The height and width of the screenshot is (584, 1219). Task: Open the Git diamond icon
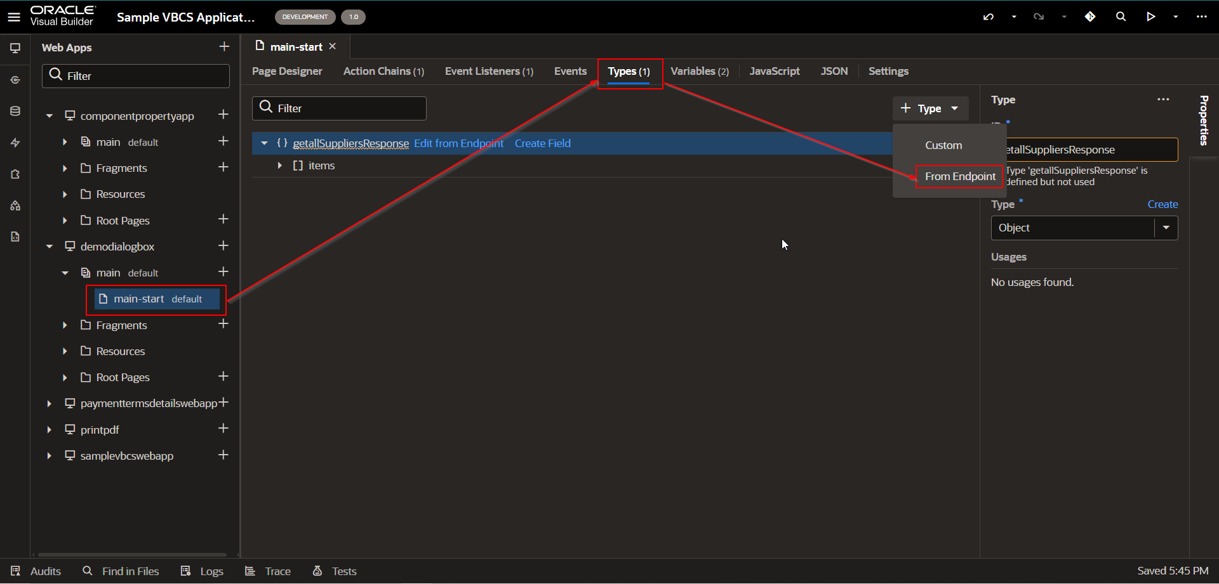[x=1090, y=17]
